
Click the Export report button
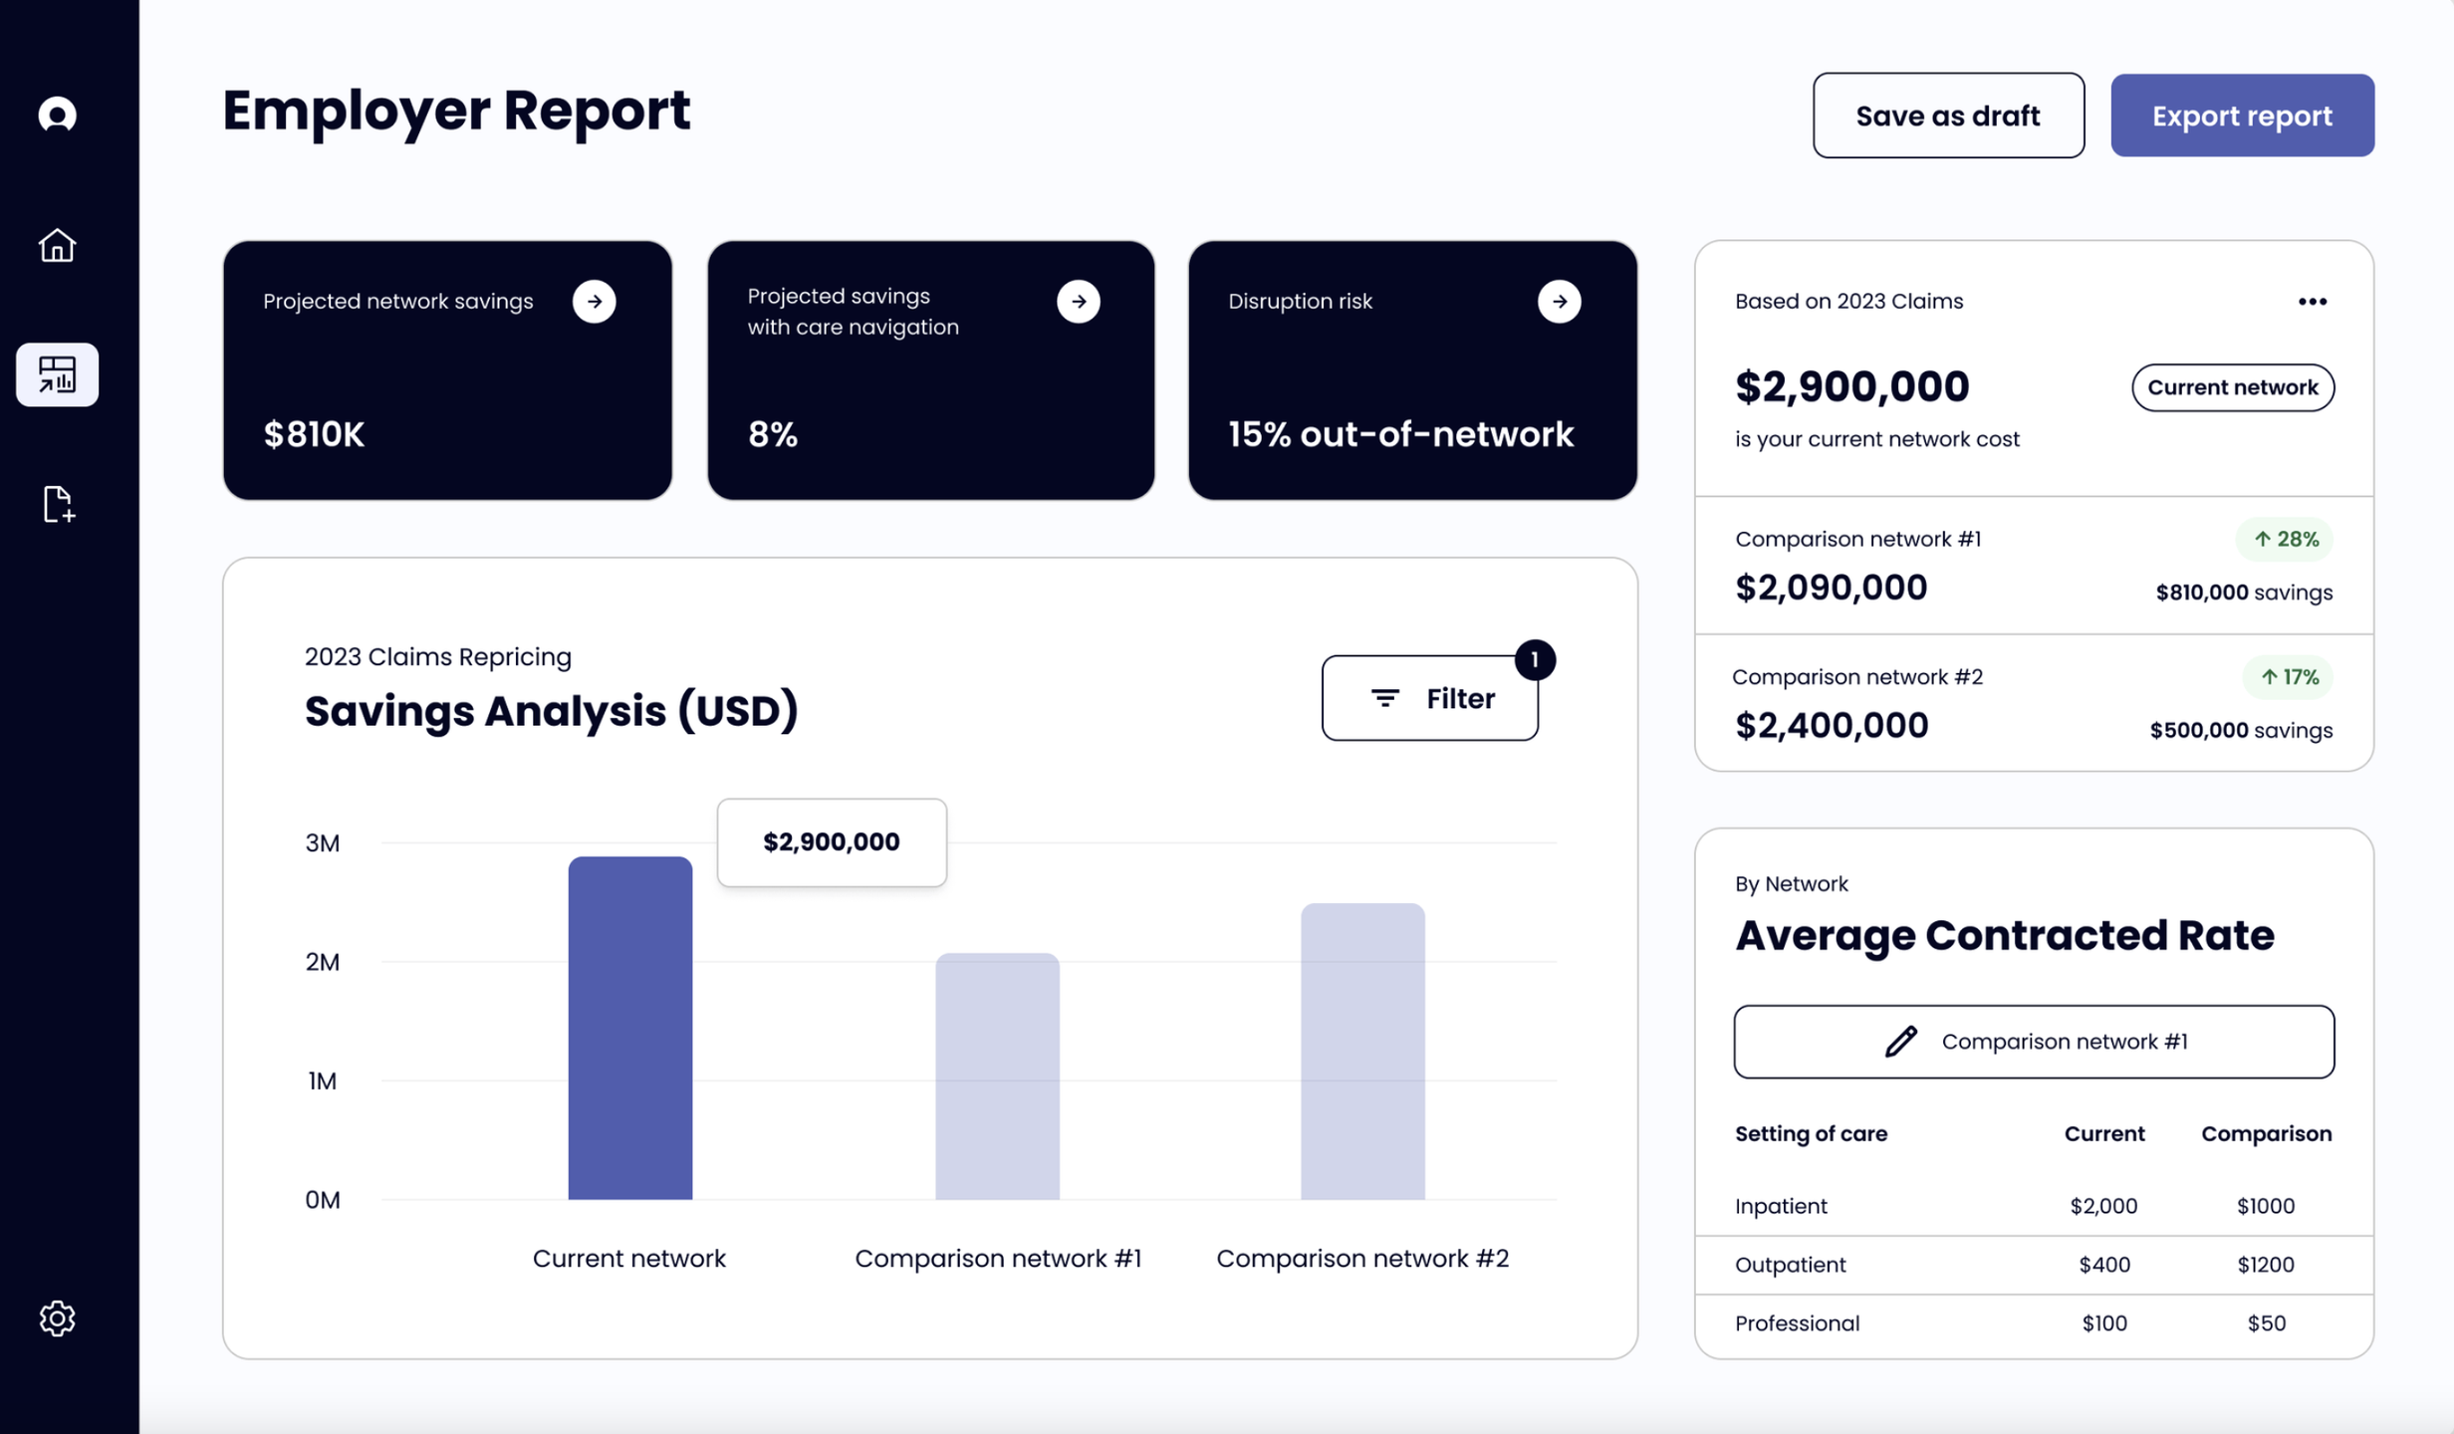click(2241, 116)
